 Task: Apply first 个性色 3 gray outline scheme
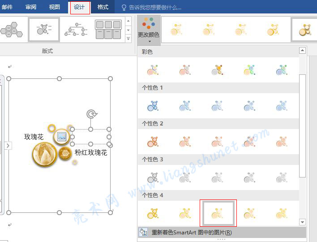pos(153,177)
